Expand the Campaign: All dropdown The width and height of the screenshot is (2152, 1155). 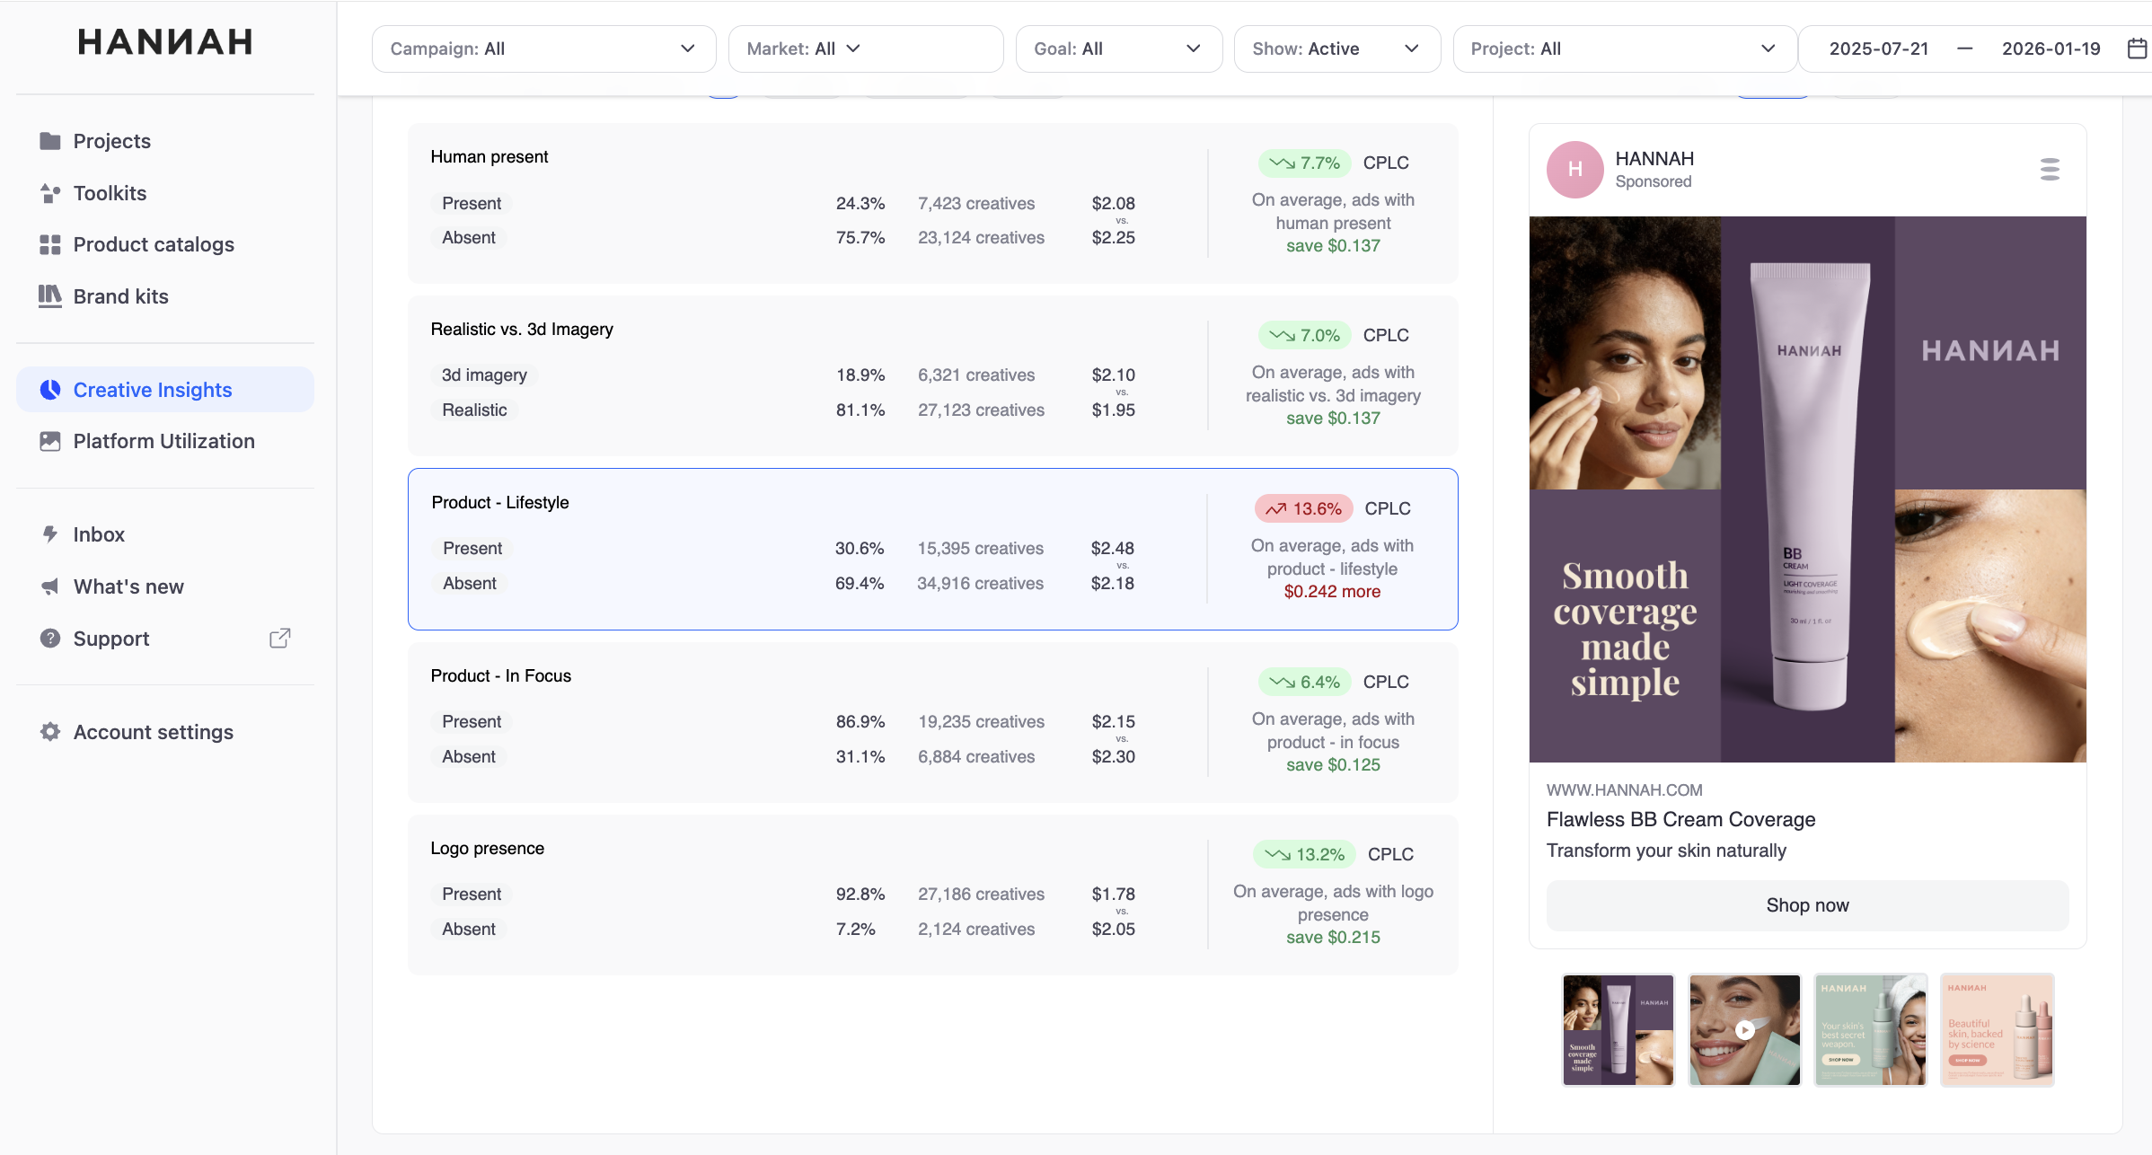[543, 48]
